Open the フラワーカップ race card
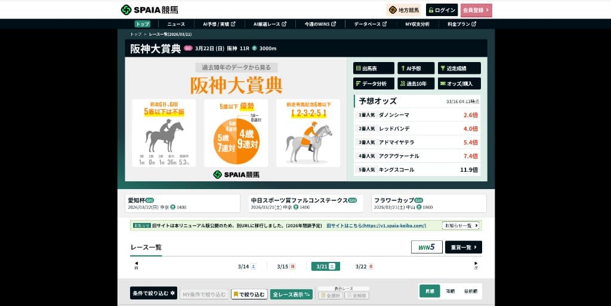The width and height of the screenshot is (611, 306). pyautogui.click(x=428, y=203)
